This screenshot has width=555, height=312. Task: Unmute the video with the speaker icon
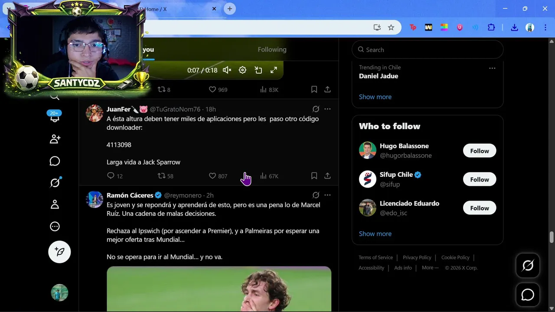tap(227, 70)
